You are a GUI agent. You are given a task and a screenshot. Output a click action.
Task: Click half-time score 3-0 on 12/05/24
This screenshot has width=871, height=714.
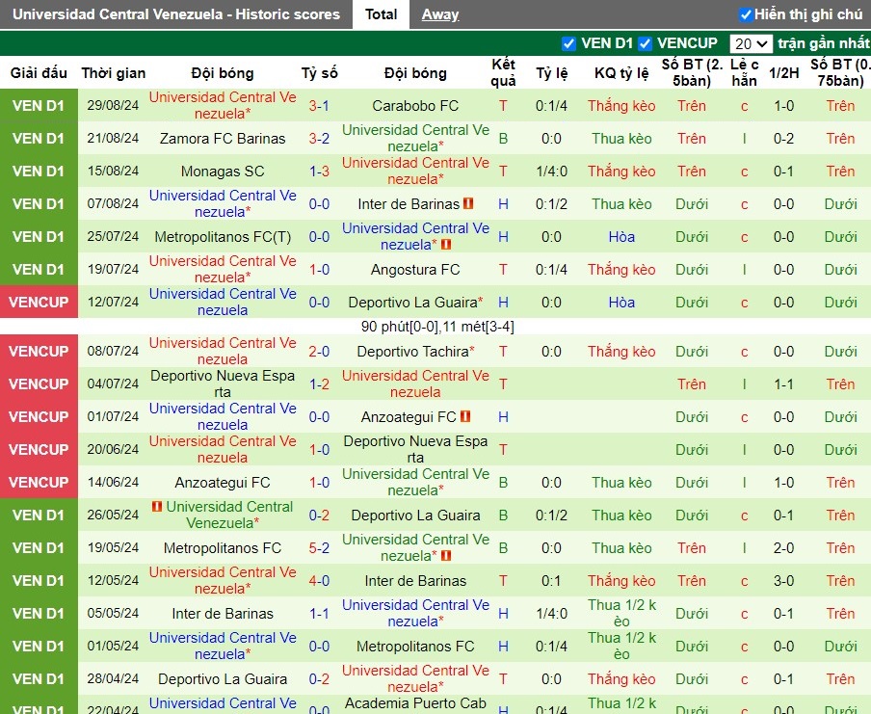(x=783, y=581)
